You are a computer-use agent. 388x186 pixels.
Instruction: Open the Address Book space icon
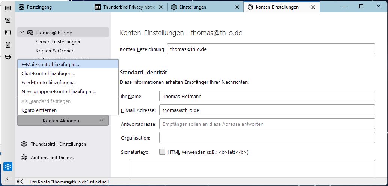[x=8, y=20]
